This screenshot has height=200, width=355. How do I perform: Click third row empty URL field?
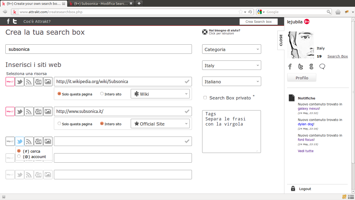[x=123, y=141]
